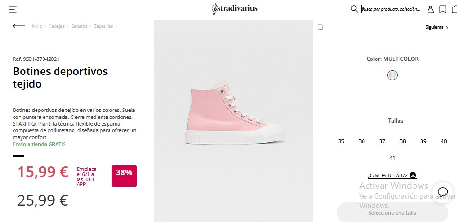Go to Zapatillas in the breadcrumb
The image size is (457, 222).
click(103, 27)
